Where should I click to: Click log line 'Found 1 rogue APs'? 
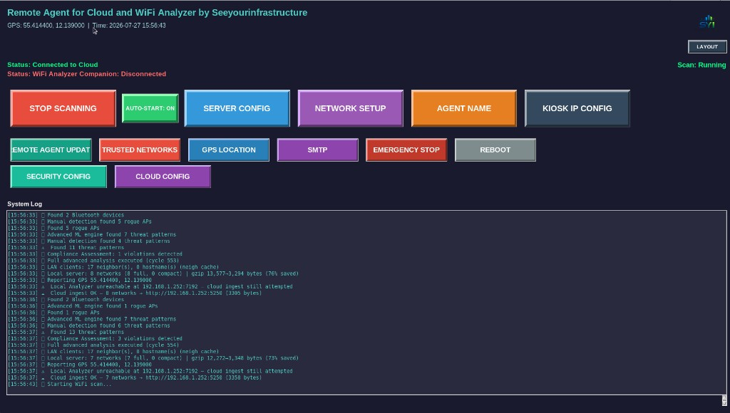(x=53, y=313)
